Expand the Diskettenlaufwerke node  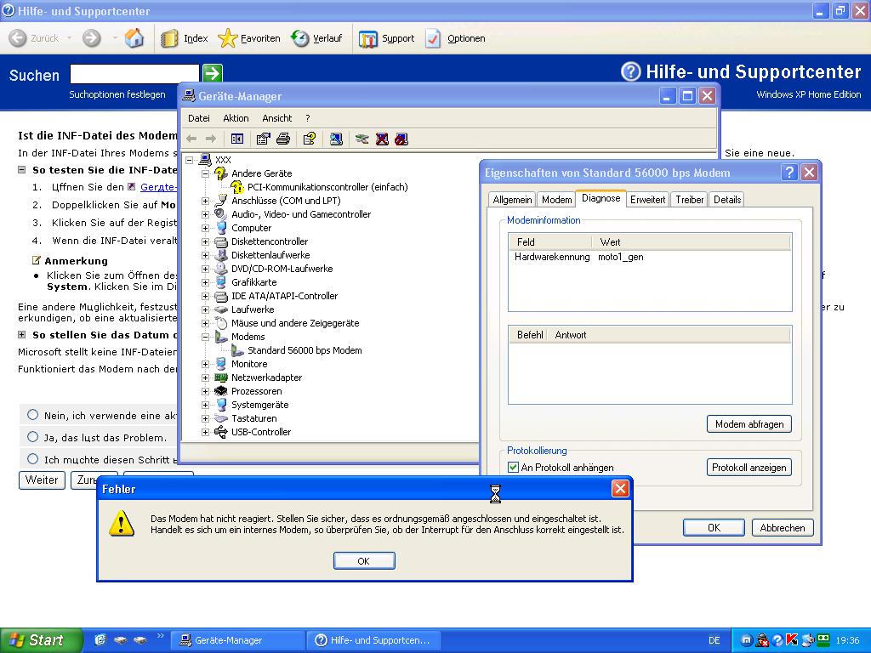point(205,255)
